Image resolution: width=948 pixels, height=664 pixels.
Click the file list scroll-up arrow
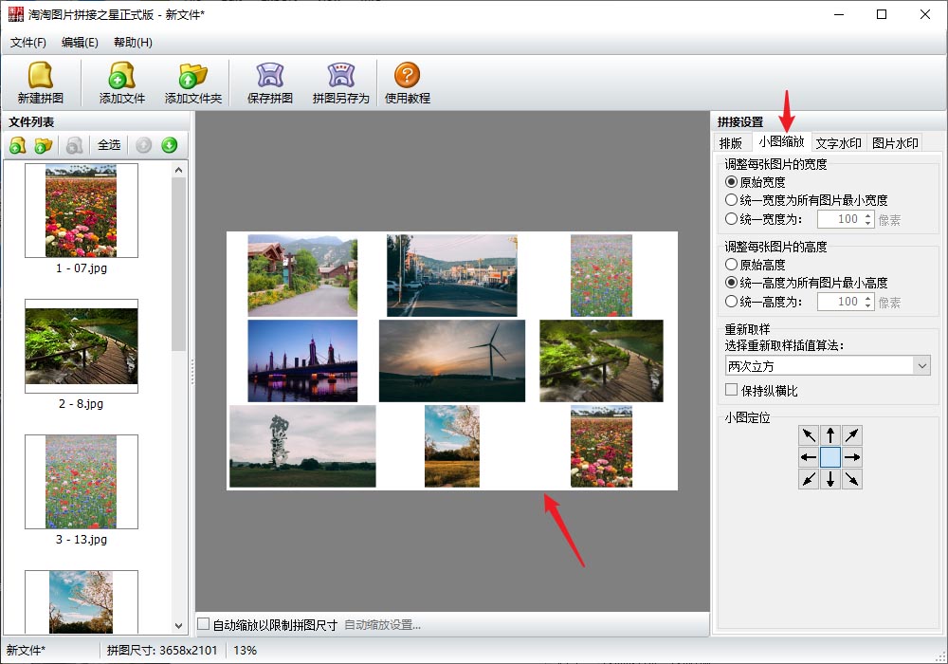(x=179, y=170)
